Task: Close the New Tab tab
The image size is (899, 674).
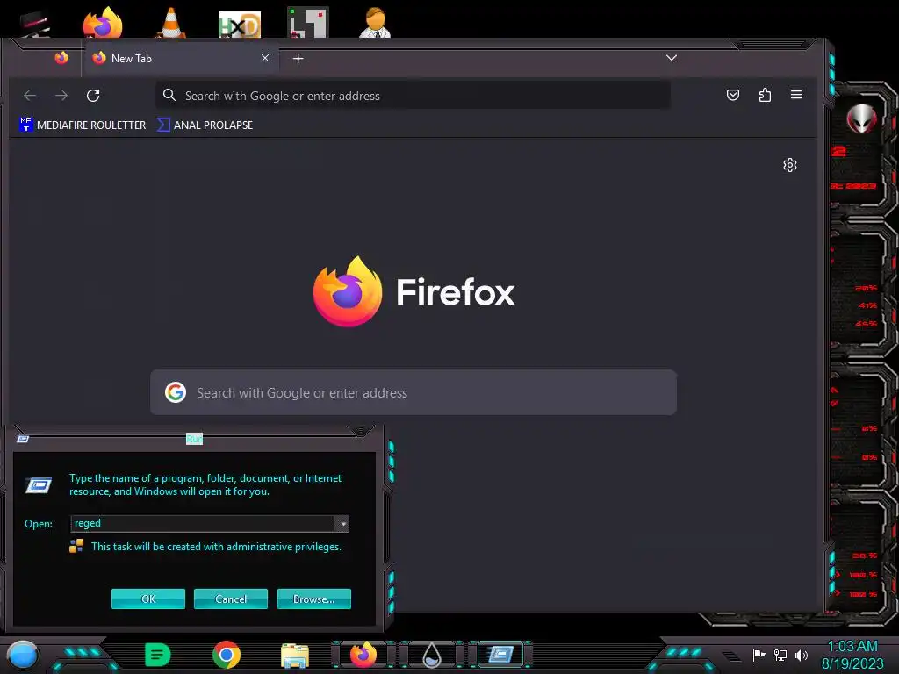Action: 265,58
